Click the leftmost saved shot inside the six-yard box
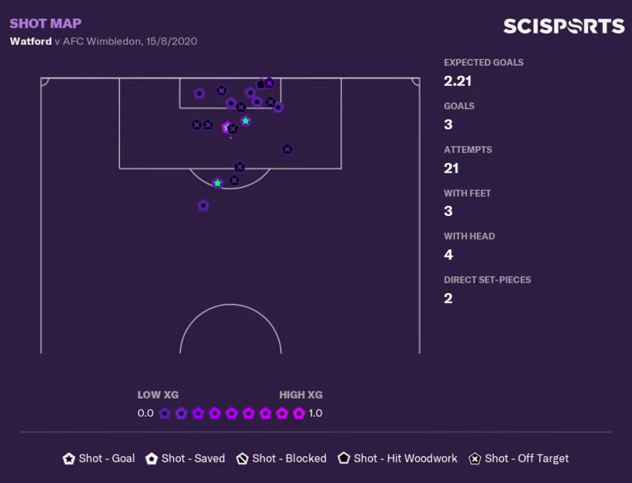Image resolution: width=632 pixels, height=483 pixels. (x=199, y=94)
